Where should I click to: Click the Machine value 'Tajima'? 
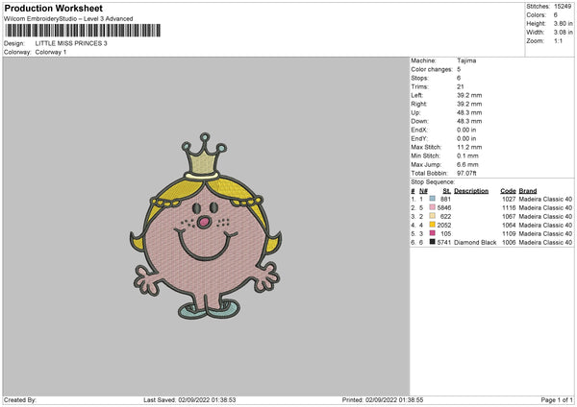(466, 60)
